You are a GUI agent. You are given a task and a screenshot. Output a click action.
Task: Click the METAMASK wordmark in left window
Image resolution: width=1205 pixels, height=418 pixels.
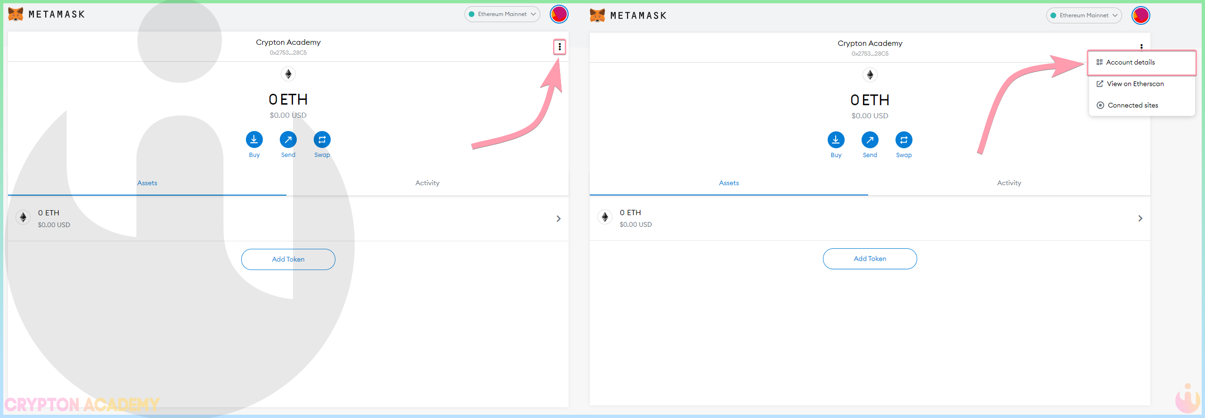pyautogui.click(x=57, y=14)
